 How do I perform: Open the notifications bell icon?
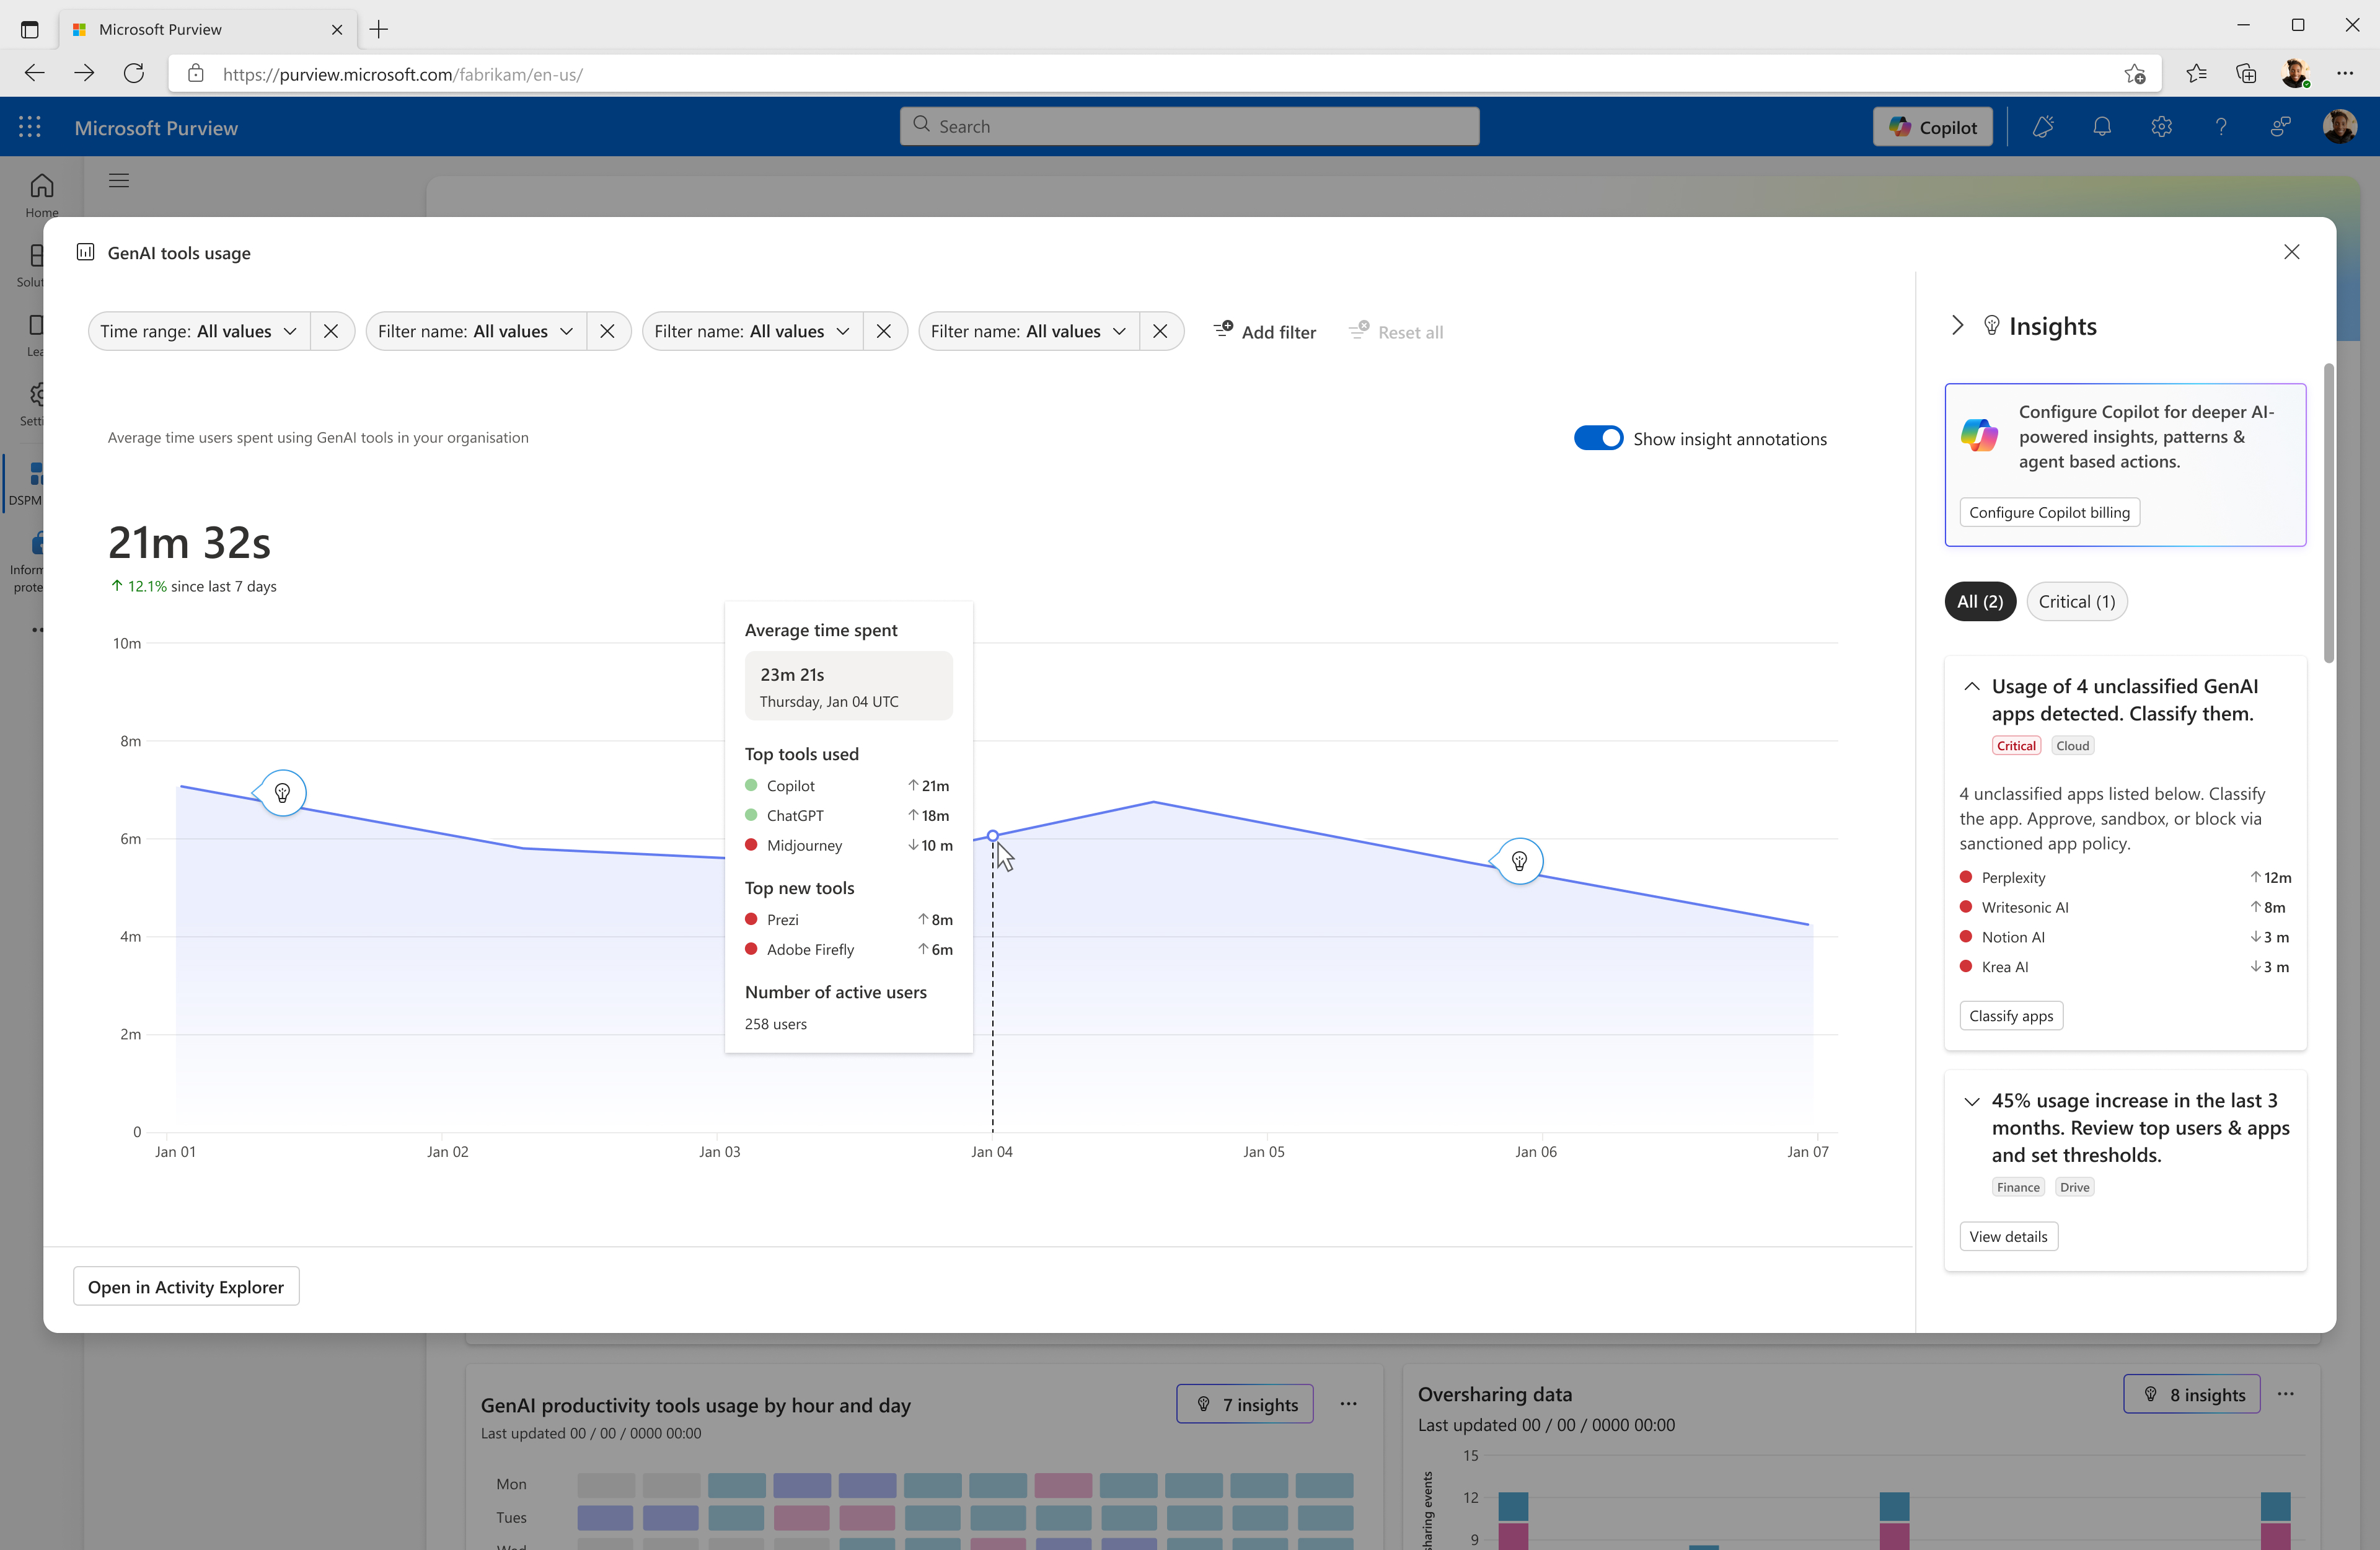click(2102, 127)
